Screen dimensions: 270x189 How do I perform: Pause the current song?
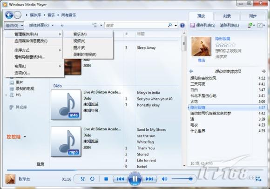pos(135,179)
